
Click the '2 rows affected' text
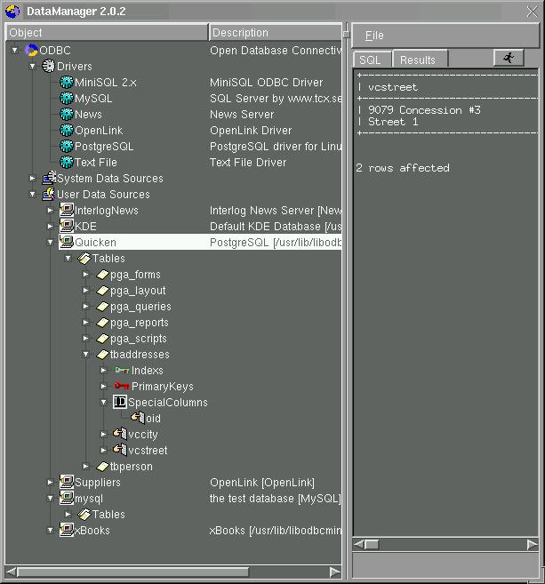[x=403, y=168]
